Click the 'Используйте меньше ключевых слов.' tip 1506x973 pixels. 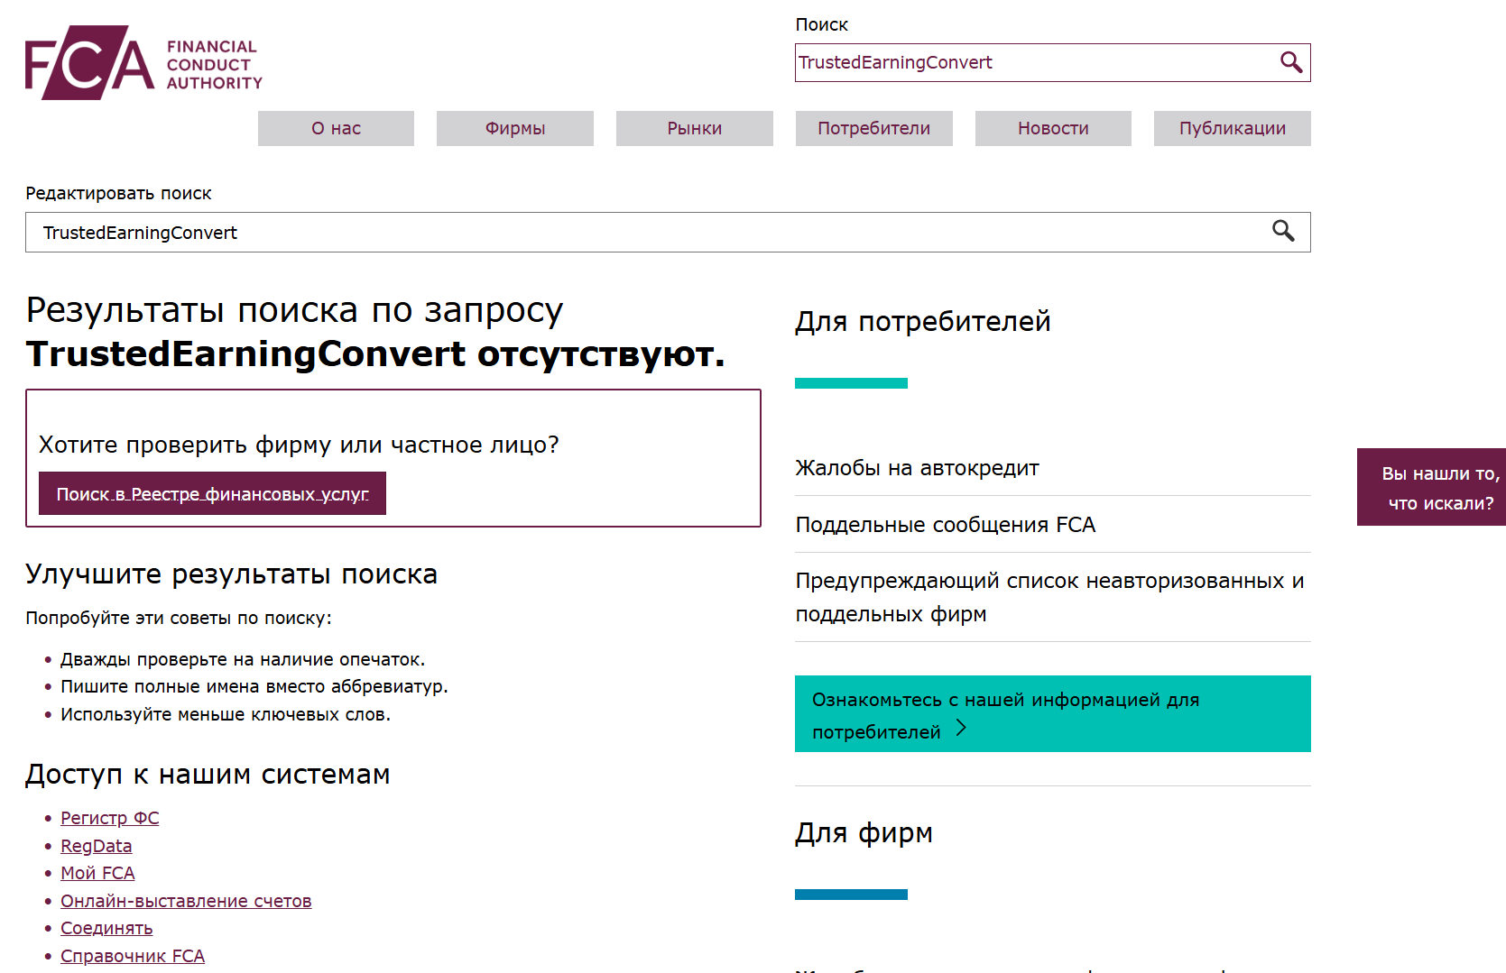click(226, 714)
